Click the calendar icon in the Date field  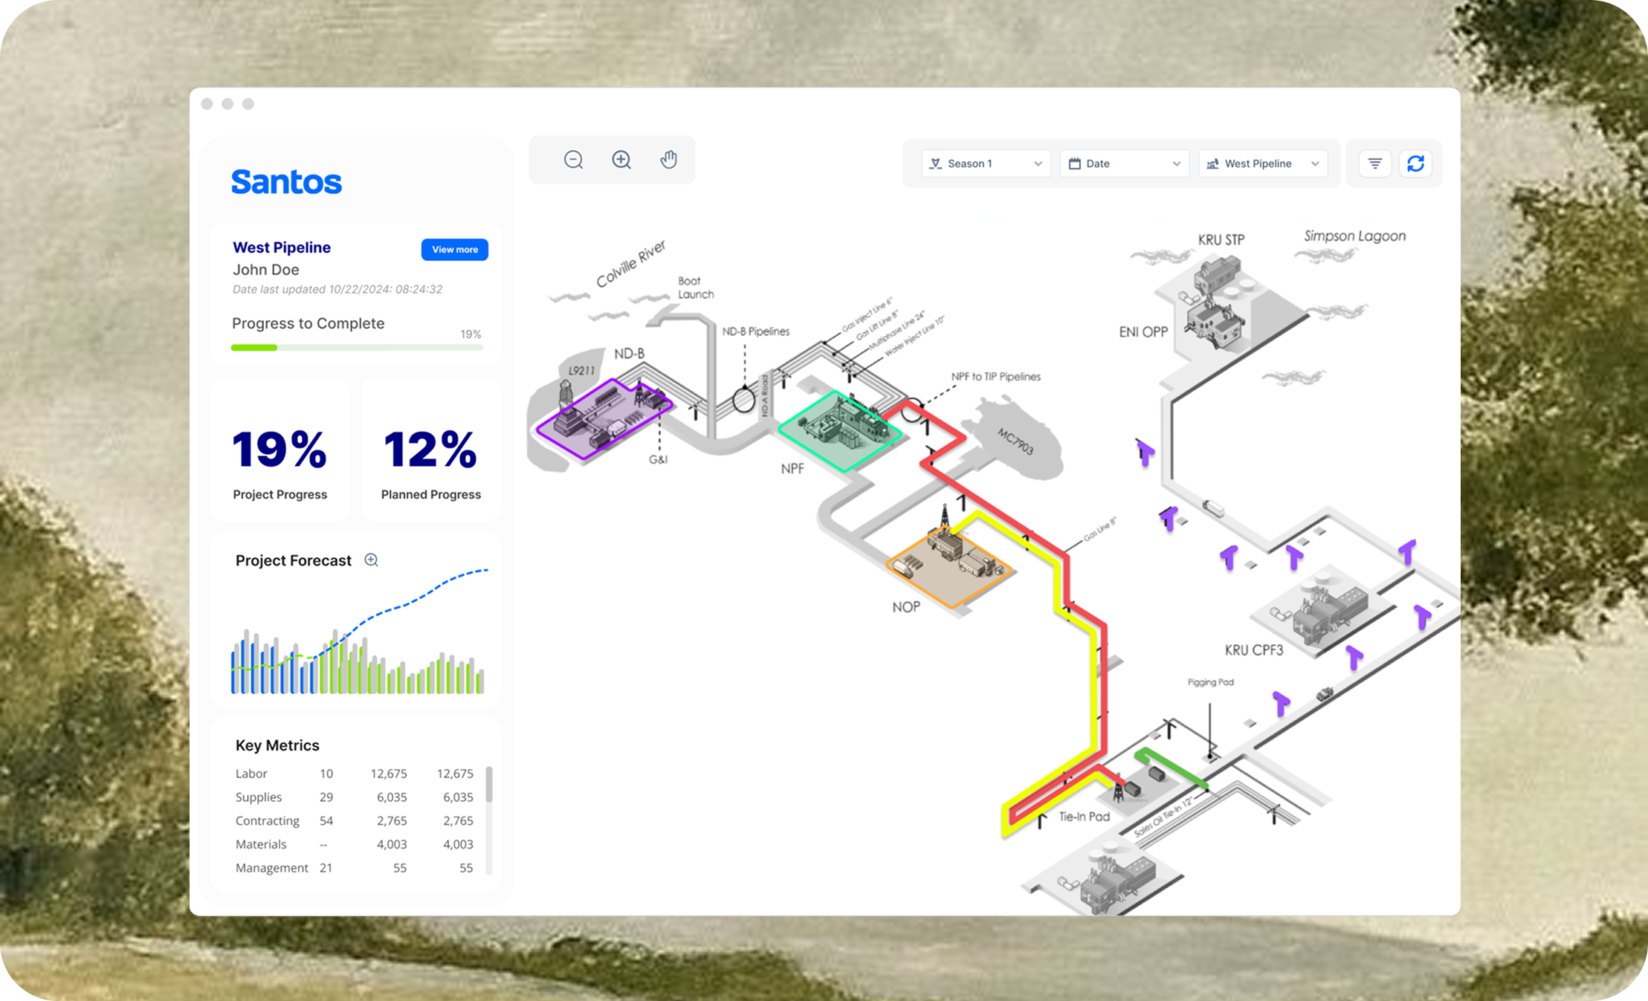coord(1075,163)
